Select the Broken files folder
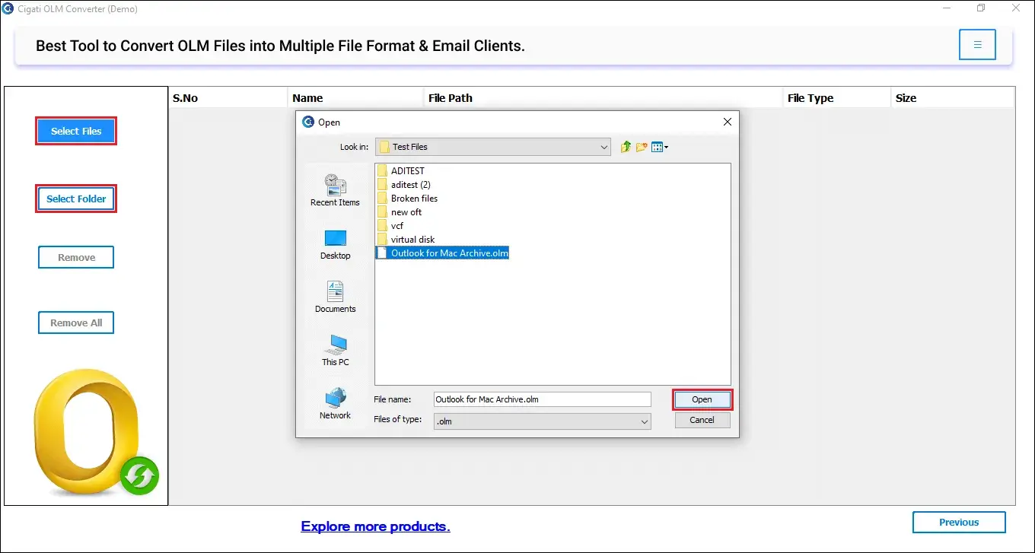This screenshot has height=553, width=1035. pyautogui.click(x=408, y=199)
